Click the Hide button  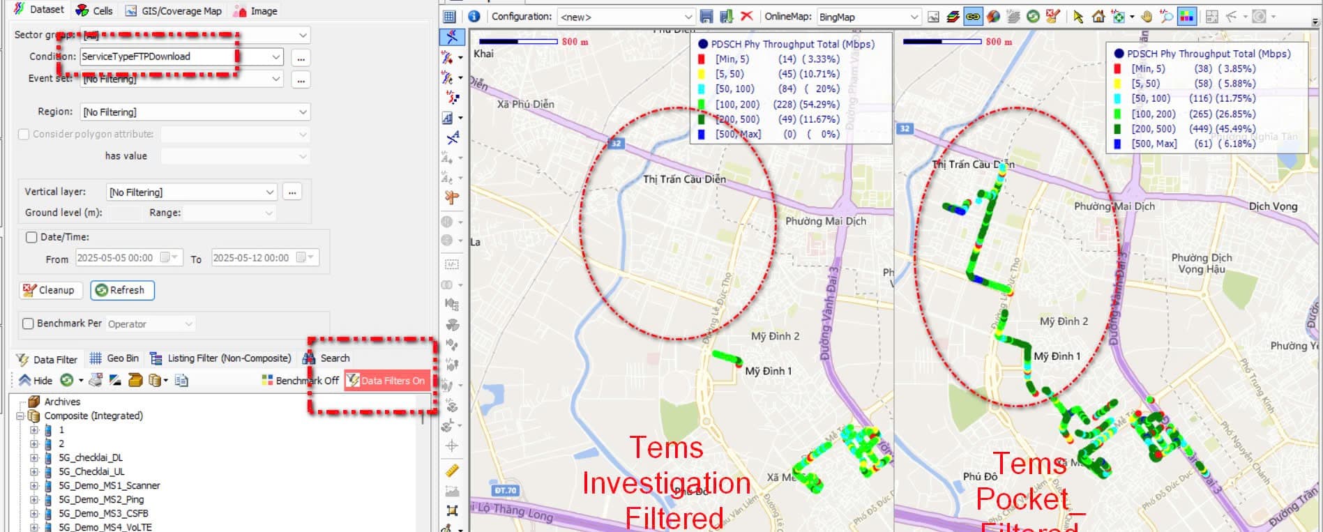(x=36, y=380)
